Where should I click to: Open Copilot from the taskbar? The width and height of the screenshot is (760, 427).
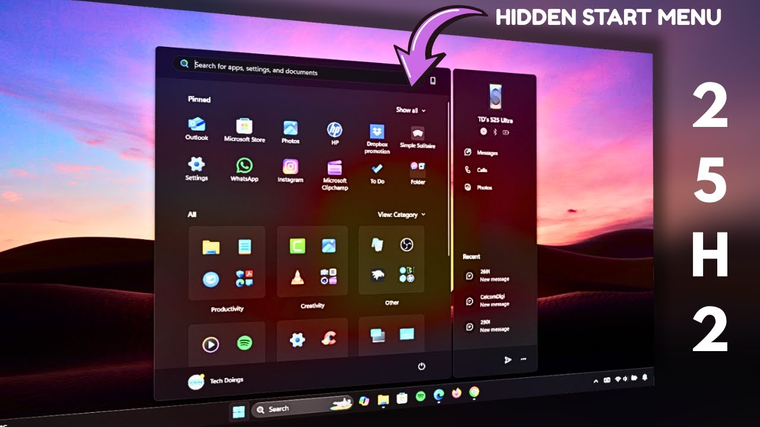click(x=364, y=401)
